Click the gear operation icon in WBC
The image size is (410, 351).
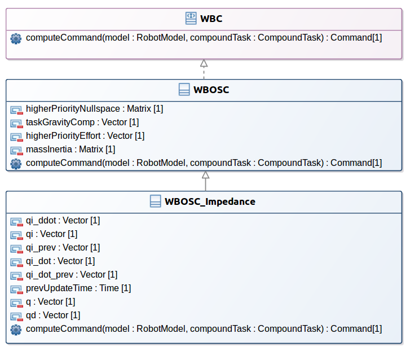click(16, 38)
